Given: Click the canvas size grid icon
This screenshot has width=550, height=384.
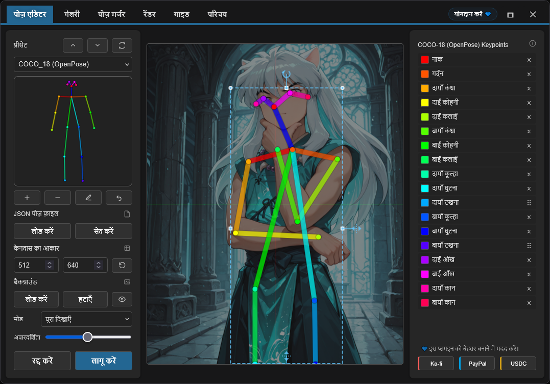Looking at the screenshot, I should pyautogui.click(x=127, y=248).
